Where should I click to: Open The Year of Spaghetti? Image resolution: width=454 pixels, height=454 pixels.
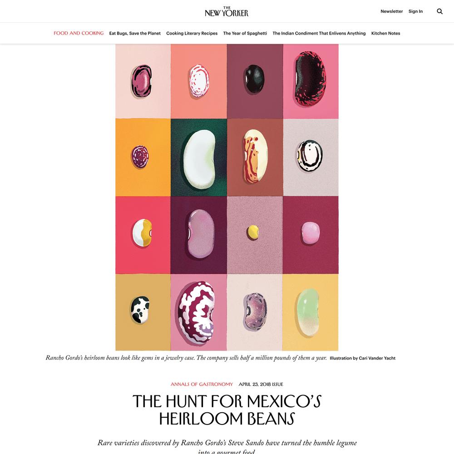coord(245,33)
